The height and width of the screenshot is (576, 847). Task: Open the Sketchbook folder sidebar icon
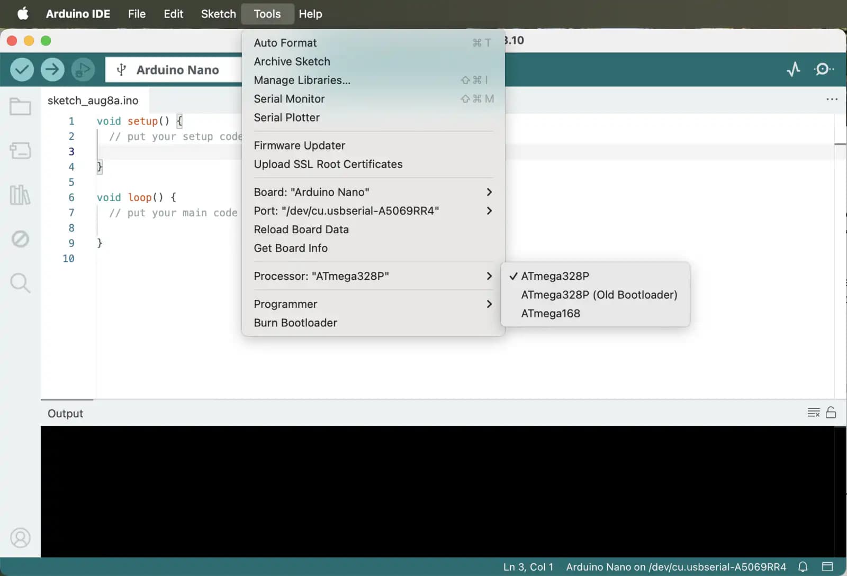(x=20, y=106)
